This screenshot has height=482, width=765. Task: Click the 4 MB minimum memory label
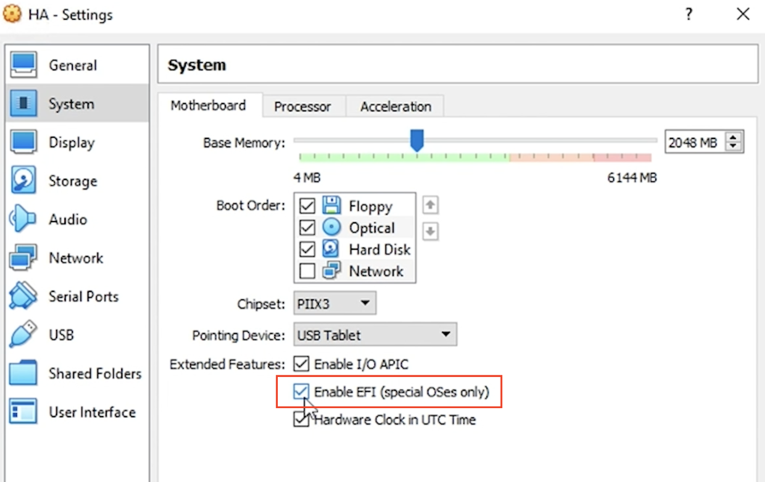click(307, 178)
